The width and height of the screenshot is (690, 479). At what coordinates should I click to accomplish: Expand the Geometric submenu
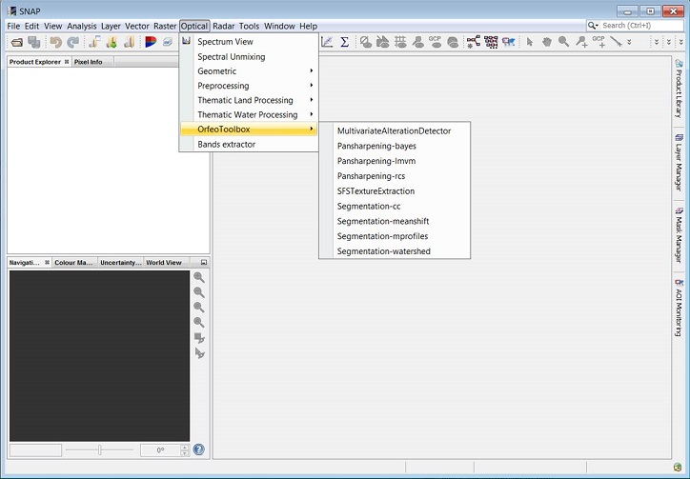point(249,70)
